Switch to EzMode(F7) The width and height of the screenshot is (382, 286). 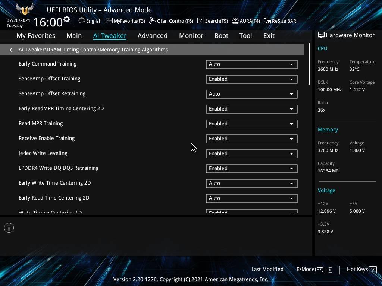point(314,270)
